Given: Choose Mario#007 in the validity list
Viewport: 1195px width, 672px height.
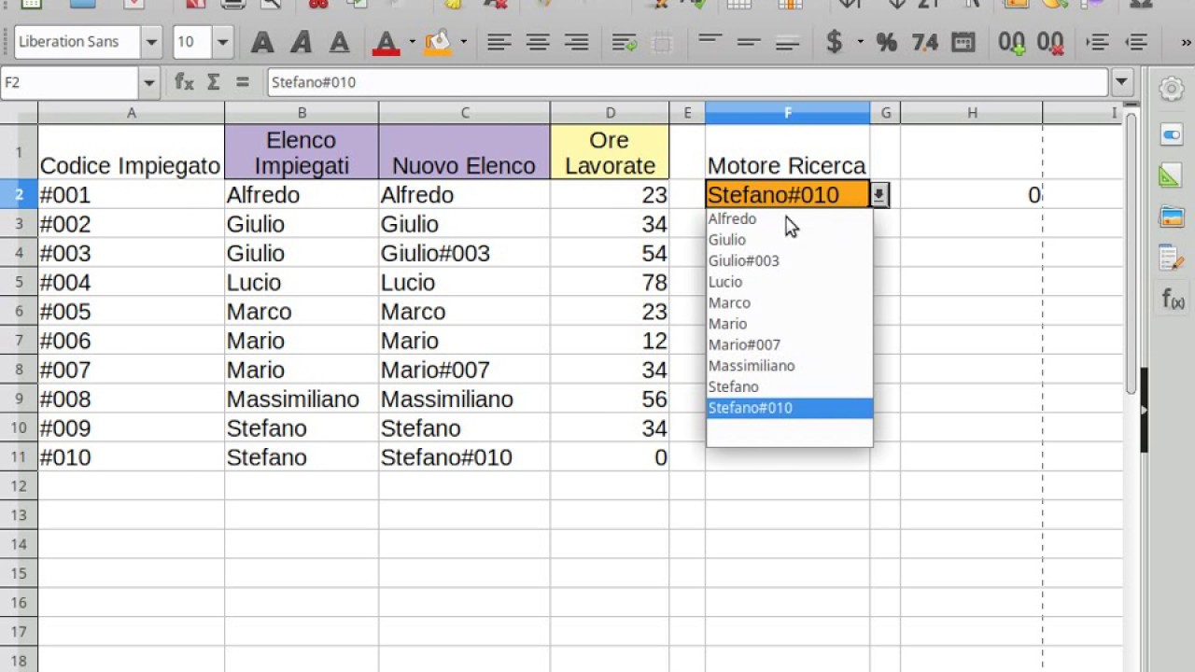Looking at the screenshot, I should click(790, 344).
